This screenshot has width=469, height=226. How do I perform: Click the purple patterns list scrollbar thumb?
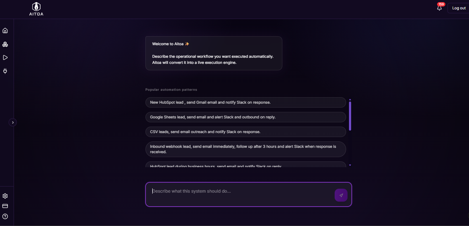pyautogui.click(x=350, y=116)
